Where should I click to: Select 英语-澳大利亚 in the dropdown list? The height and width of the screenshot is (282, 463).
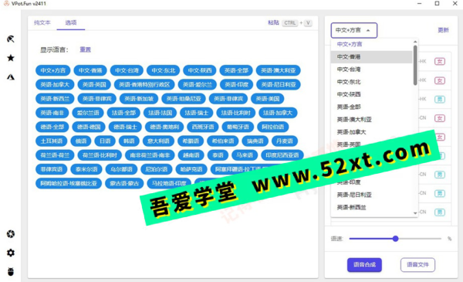(x=371, y=120)
